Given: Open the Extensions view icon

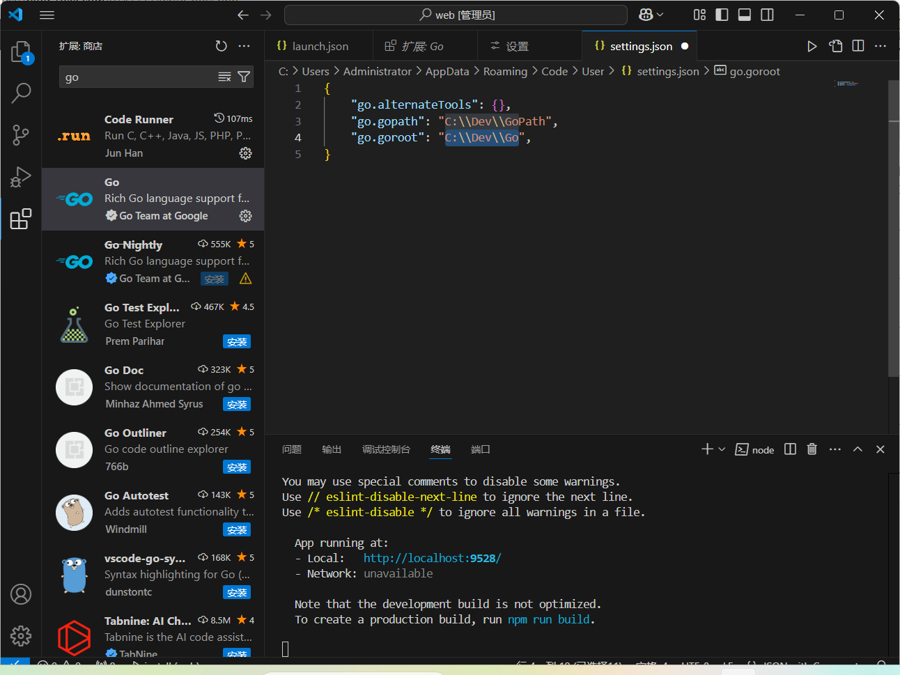Looking at the screenshot, I should [21, 219].
